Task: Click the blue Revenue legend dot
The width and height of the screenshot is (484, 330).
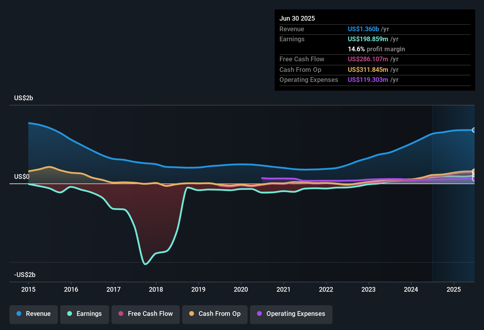Action: [x=19, y=314]
